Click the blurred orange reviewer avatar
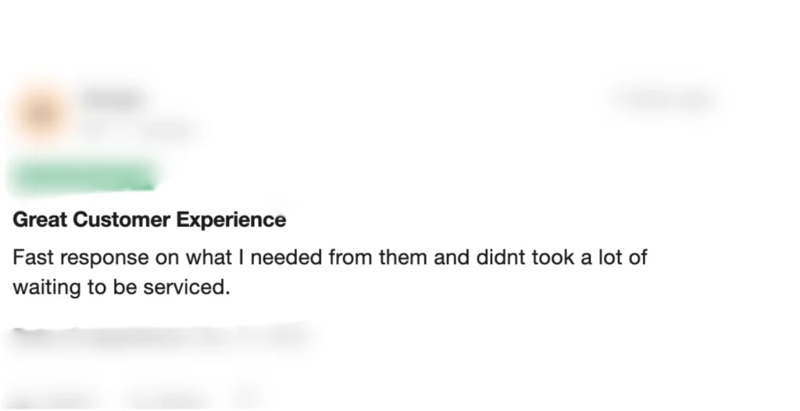800x411 pixels. pos(42,113)
